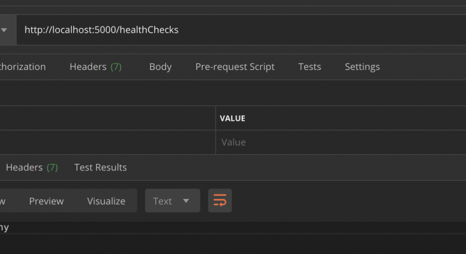
Task: Open the request Settings tab
Action: [x=362, y=67]
